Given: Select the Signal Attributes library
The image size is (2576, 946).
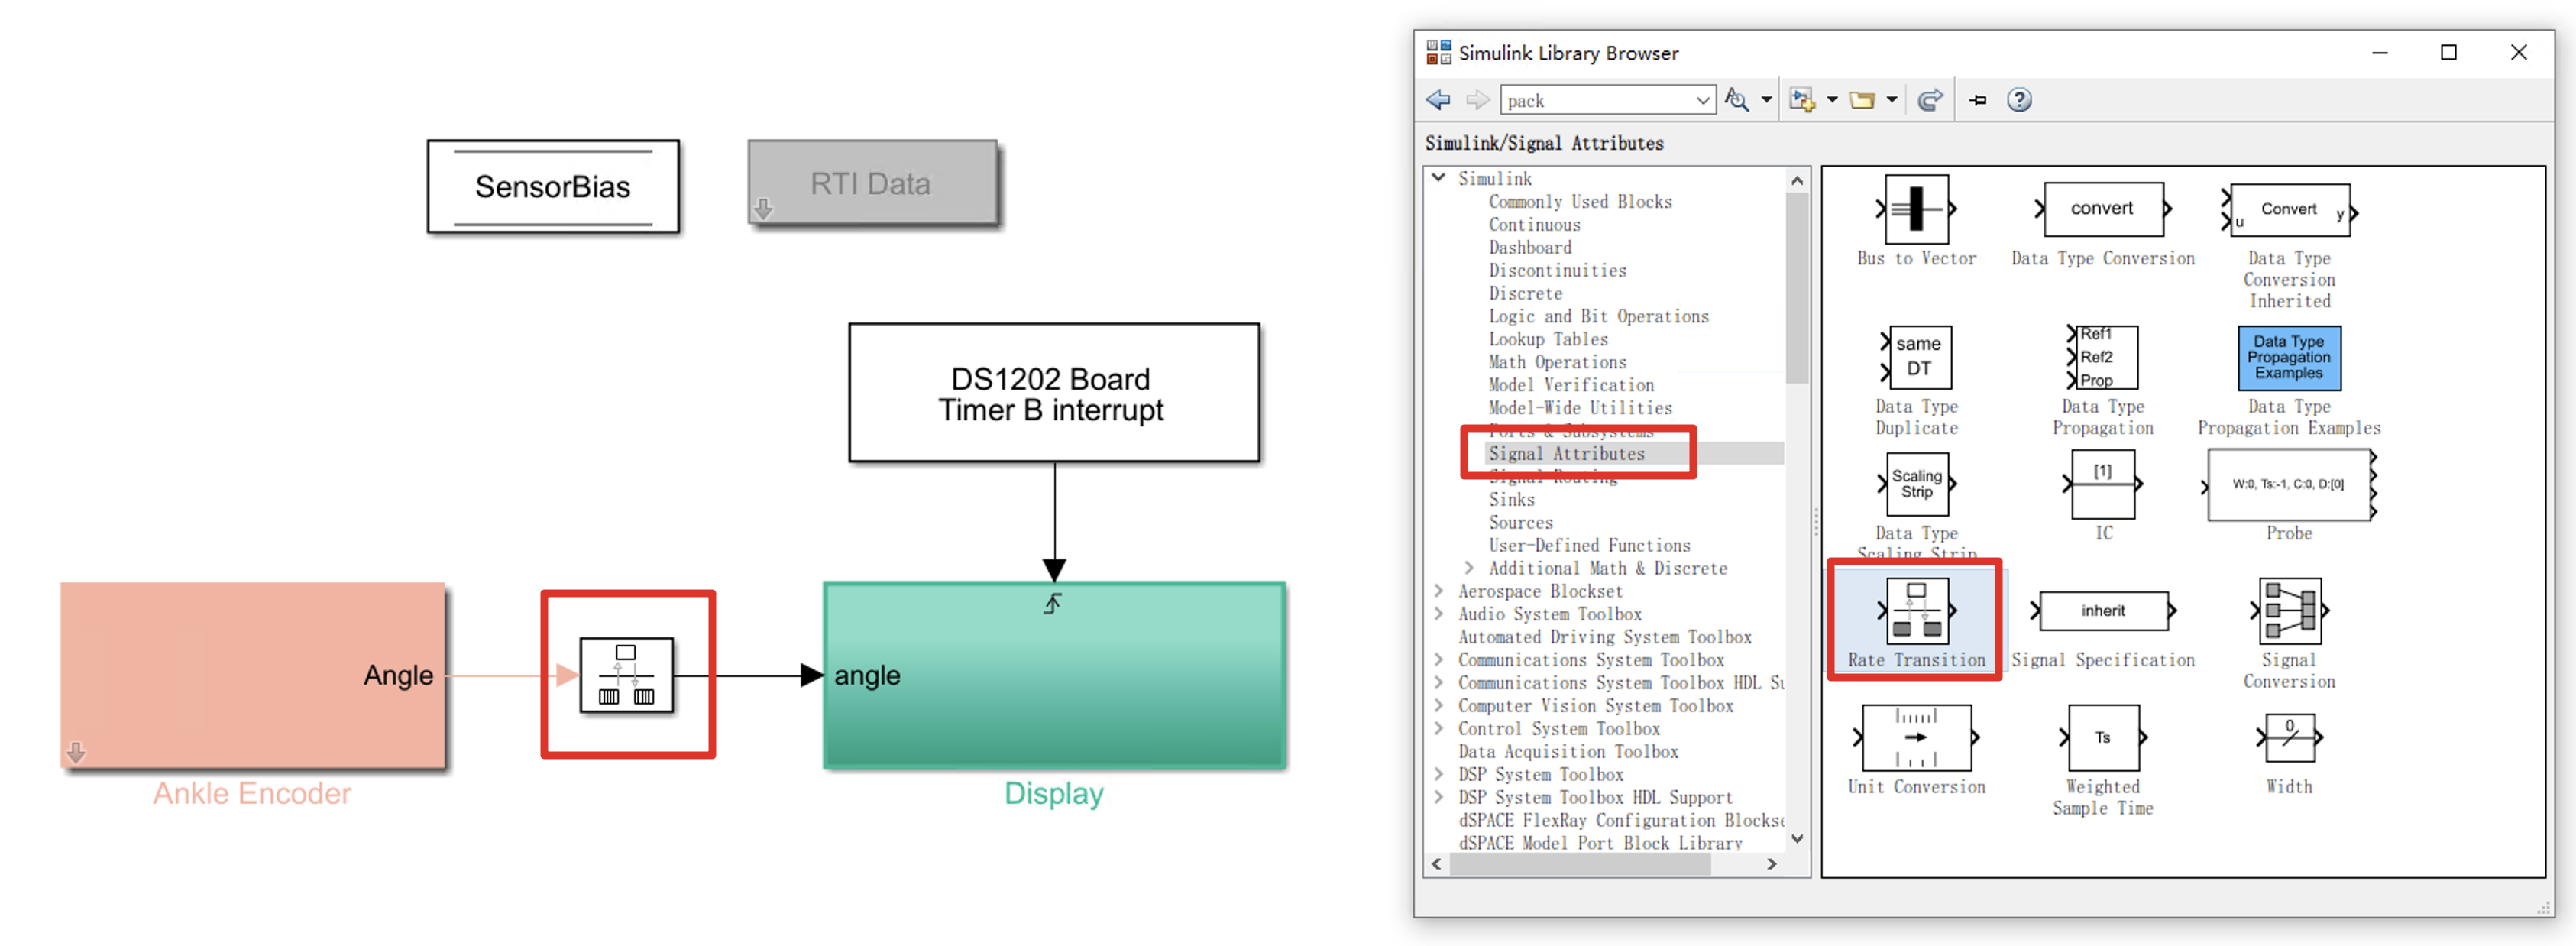Looking at the screenshot, I should pyautogui.click(x=1566, y=454).
